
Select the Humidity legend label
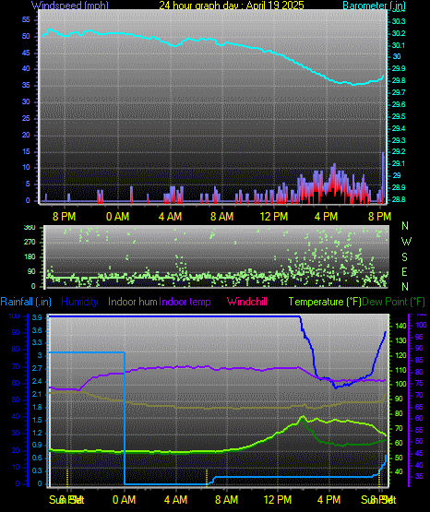point(79,302)
